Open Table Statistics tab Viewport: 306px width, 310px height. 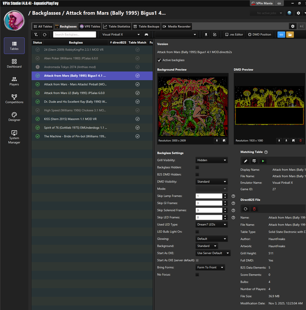click(117, 26)
